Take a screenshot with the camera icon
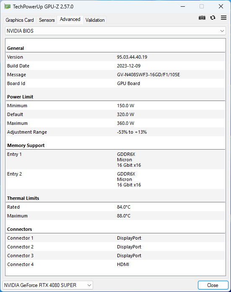This screenshot has width=231, height=292. pos(202,18)
